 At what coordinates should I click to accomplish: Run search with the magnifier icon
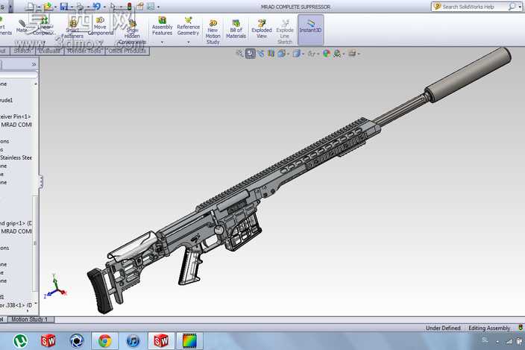coord(512,7)
